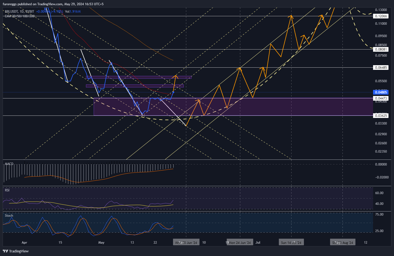394x256 pixels.
Task: Click the 0.00000 value on the MACD scale
Action: [381, 164]
